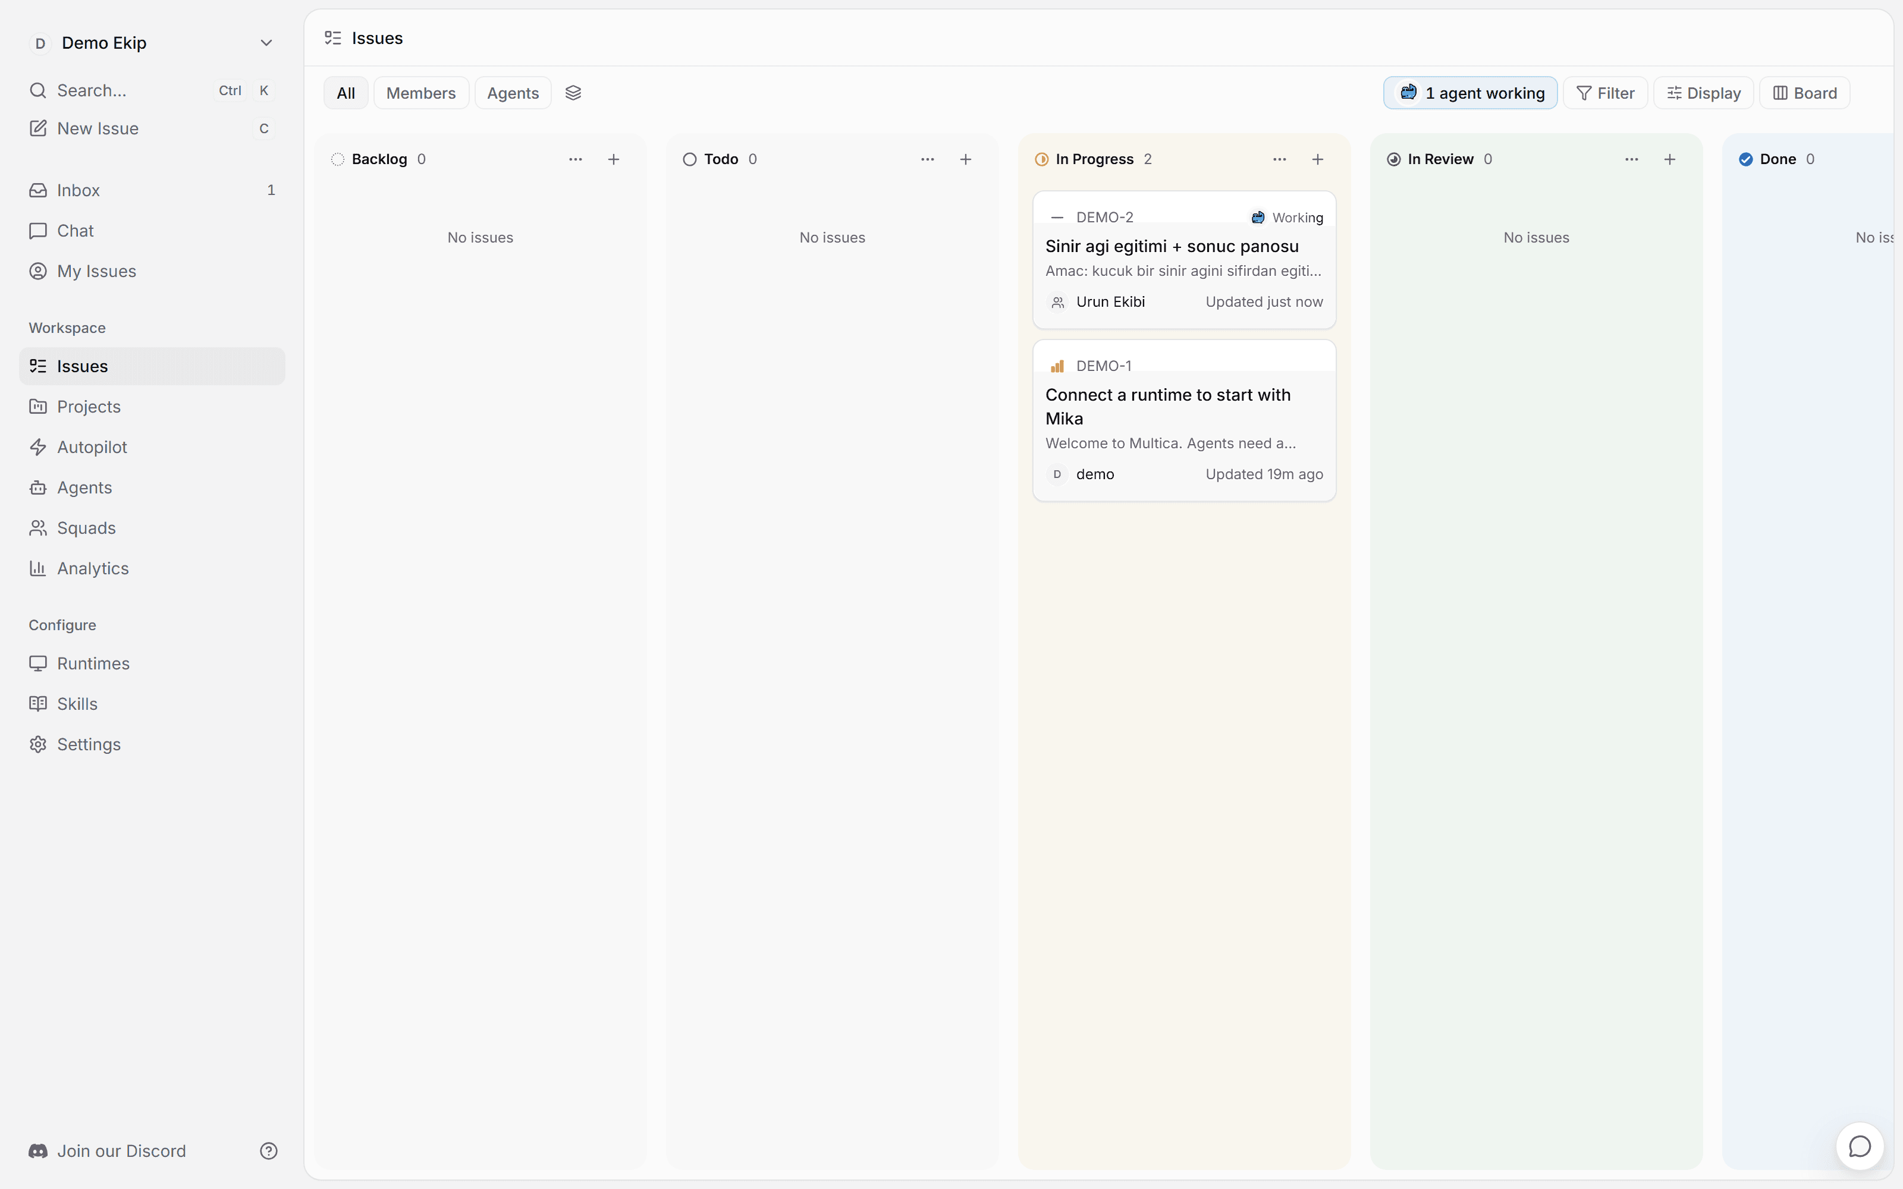This screenshot has width=1903, height=1189.
Task: Add an issue to Todo column
Action: click(x=966, y=160)
